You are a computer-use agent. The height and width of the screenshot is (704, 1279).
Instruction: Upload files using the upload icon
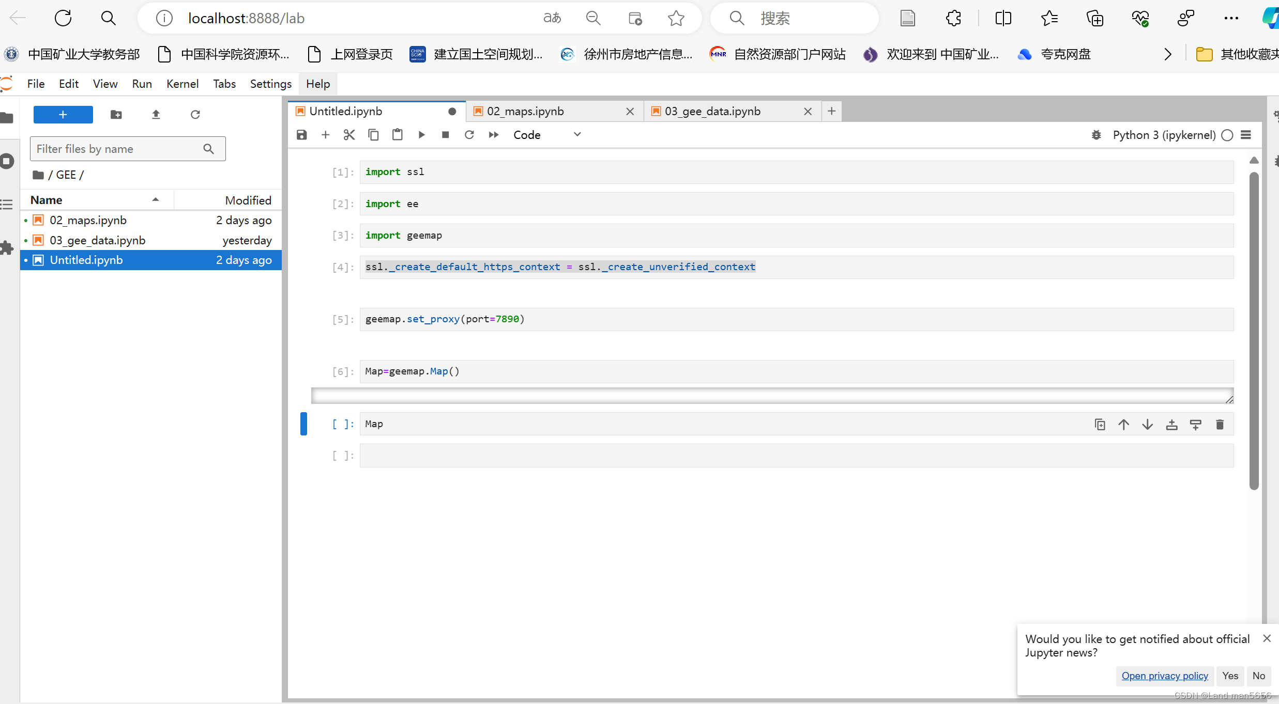tap(156, 115)
